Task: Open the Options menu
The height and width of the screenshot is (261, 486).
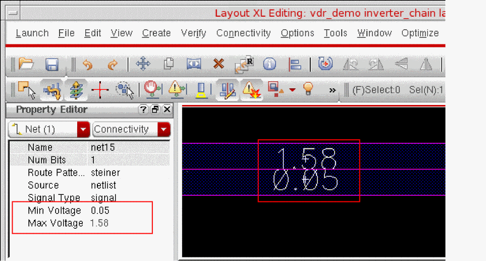Action: [297, 33]
